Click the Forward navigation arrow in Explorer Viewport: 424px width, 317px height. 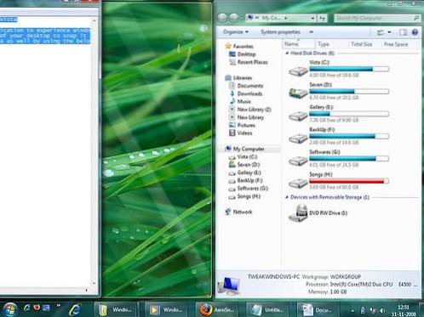[x=234, y=18]
